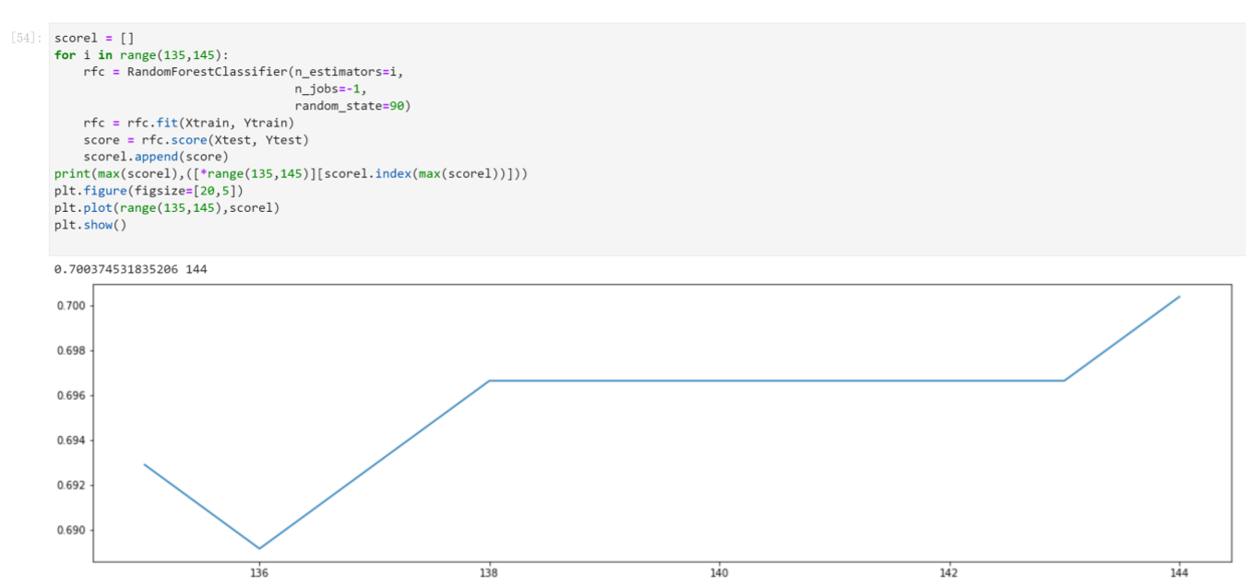Click the plotted line's lowest point
Screen dimensions: 1251x588
(x=259, y=548)
